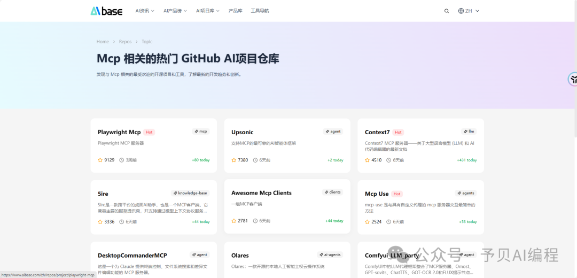Click the '+2 today' text

click(335, 160)
